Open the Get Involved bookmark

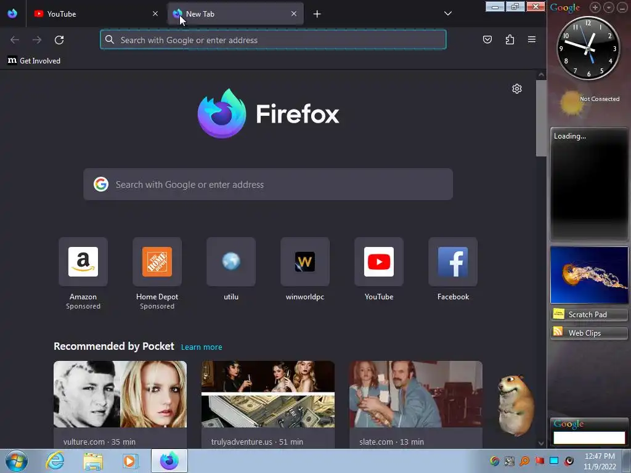pyautogui.click(x=35, y=61)
